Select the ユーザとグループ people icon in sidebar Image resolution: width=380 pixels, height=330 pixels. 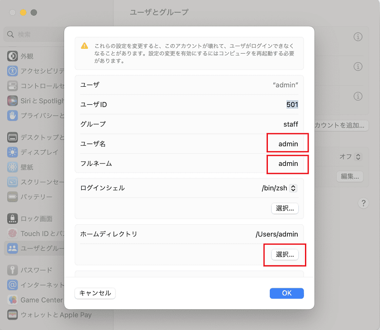click(12, 248)
